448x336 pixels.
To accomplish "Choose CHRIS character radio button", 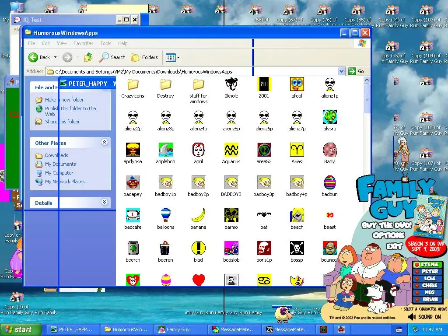I will pos(417,285).
